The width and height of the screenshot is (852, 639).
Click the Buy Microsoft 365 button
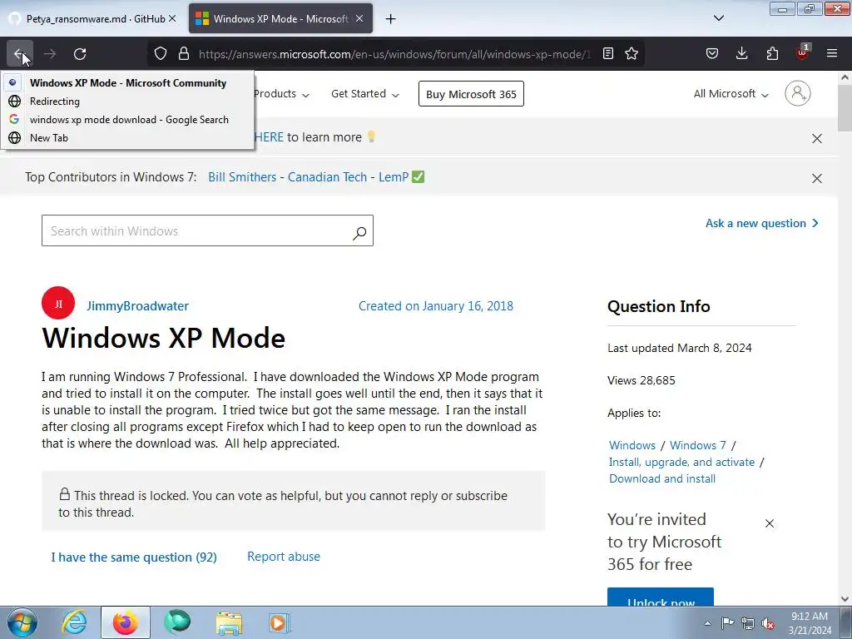(471, 94)
